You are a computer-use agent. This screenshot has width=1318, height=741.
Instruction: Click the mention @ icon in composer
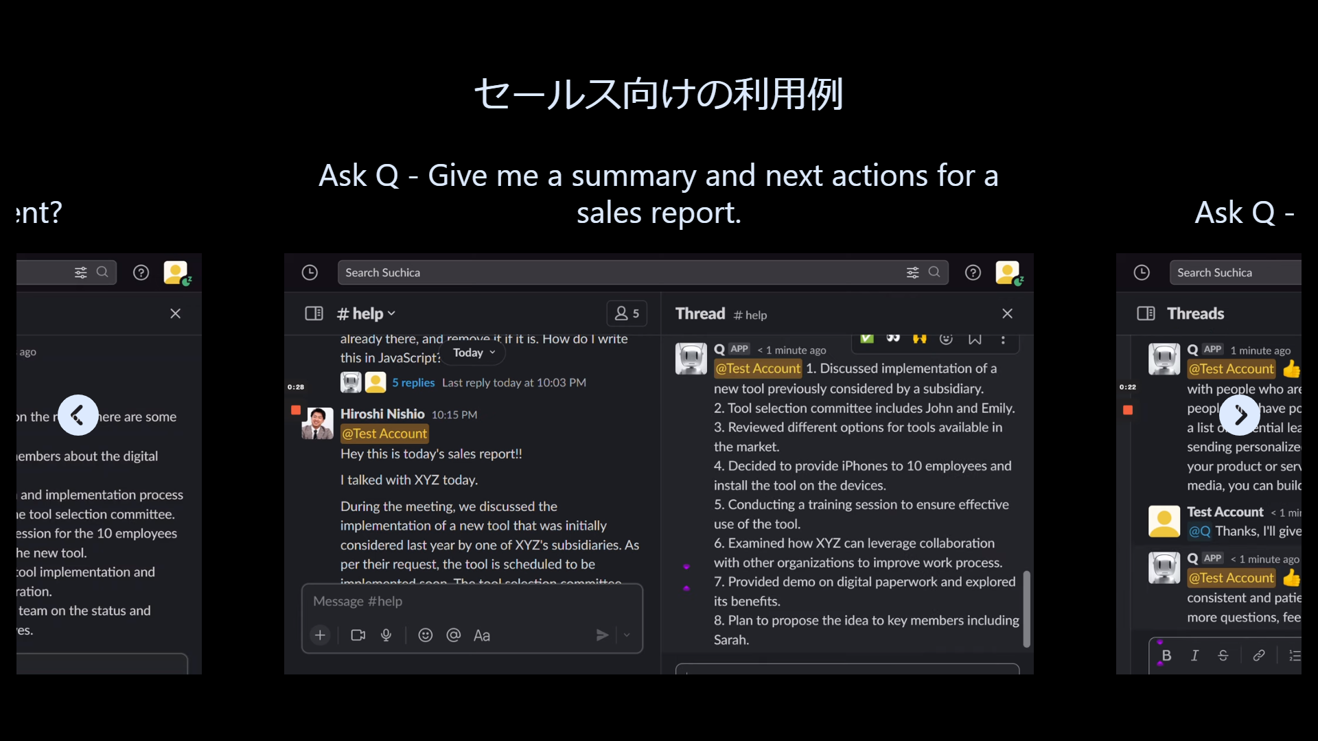pos(453,635)
